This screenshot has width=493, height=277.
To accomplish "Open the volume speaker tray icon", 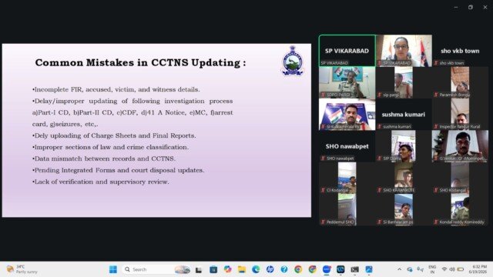I will click(452, 269).
